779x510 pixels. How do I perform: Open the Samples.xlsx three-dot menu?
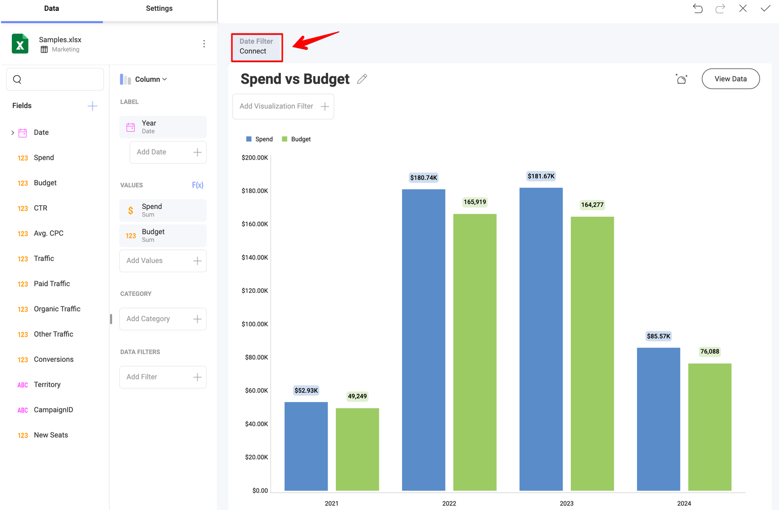[204, 44]
